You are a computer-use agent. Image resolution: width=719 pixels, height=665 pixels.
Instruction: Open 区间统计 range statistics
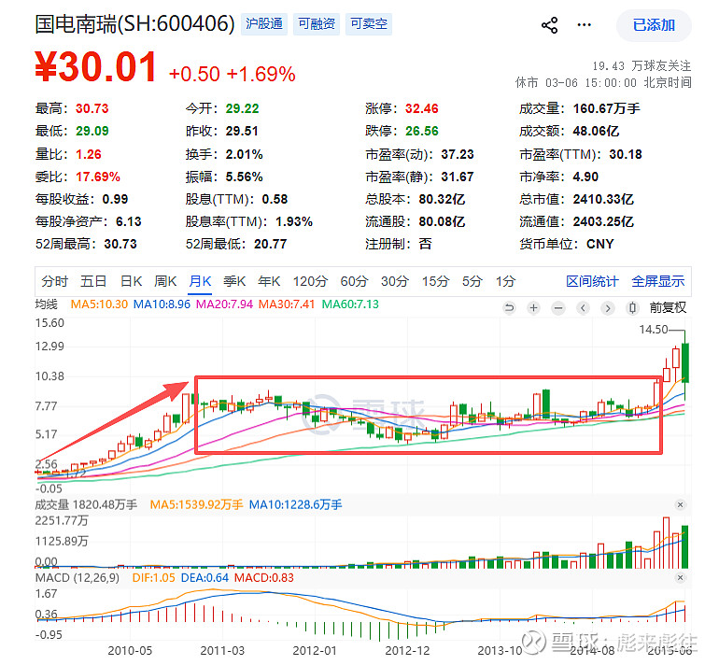coord(592,281)
